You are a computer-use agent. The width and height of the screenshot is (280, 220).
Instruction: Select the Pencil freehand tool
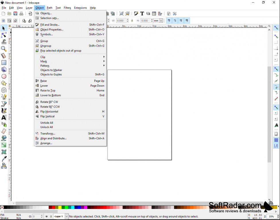coord(4,97)
